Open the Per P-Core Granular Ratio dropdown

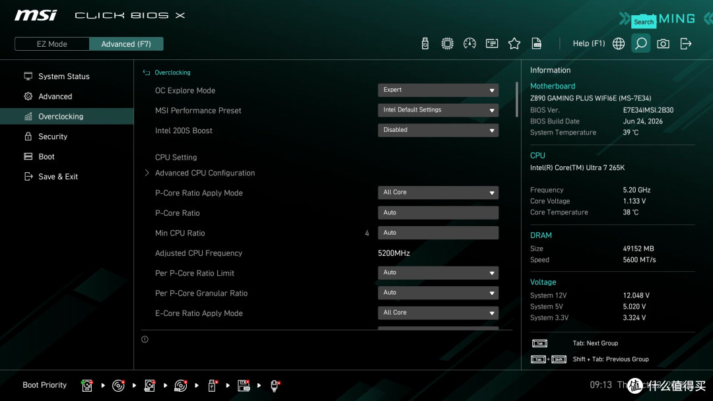[x=438, y=293]
